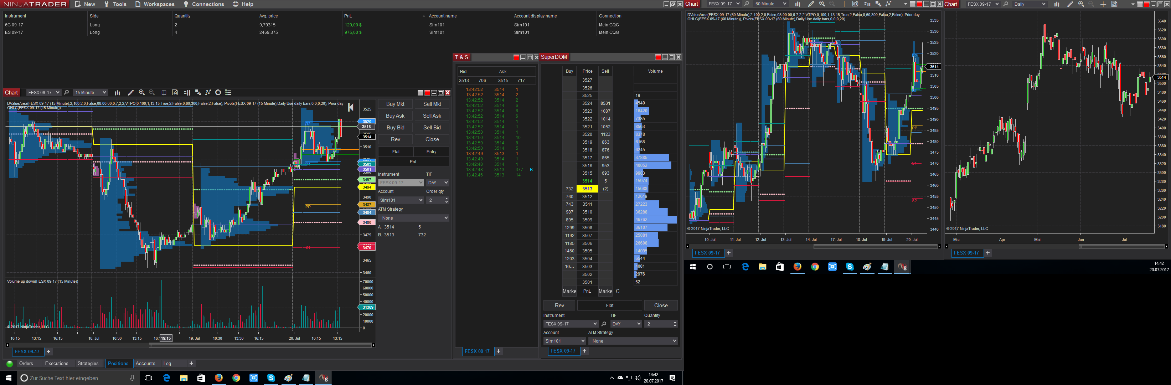
Task: Zoom in on the 60 Minute chart
Action: (x=822, y=4)
